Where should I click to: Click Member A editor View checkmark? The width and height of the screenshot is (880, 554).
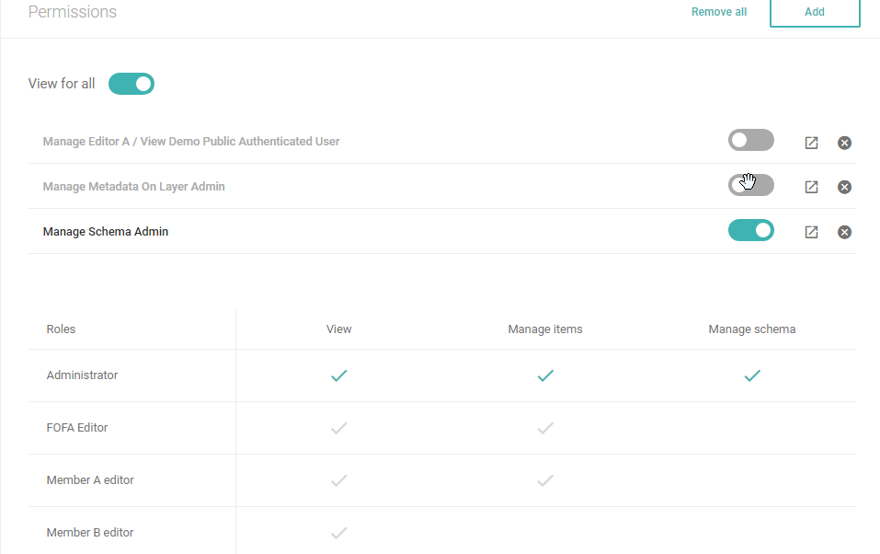(x=339, y=480)
